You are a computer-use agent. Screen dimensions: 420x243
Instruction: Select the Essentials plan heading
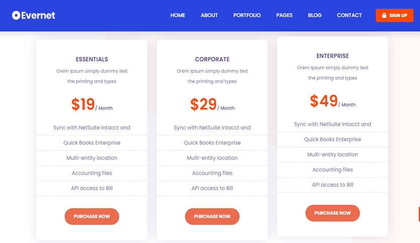92,59
